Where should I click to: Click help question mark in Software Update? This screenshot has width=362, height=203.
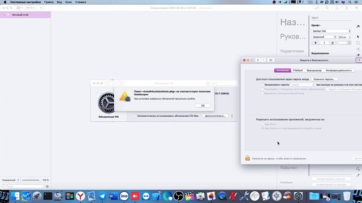[x=232, y=116]
